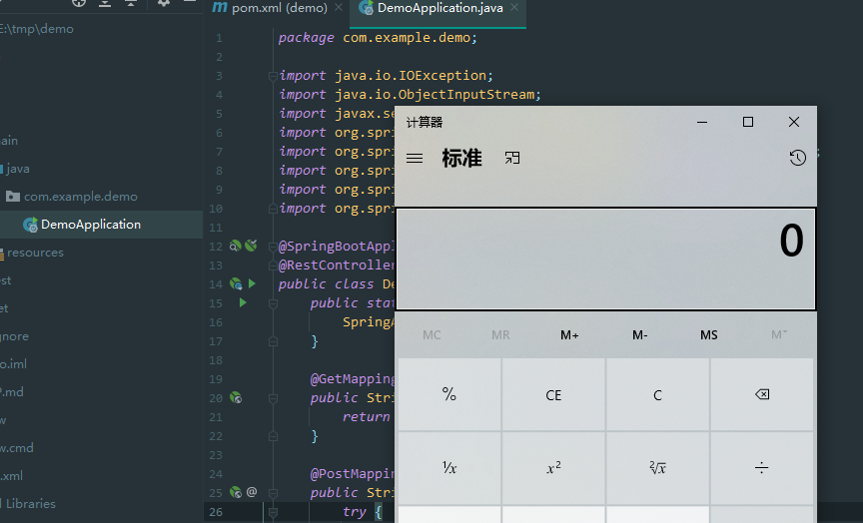863x523 pixels.
Task: Collapse the imports fold marker on line 3
Action: click(272, 76)
